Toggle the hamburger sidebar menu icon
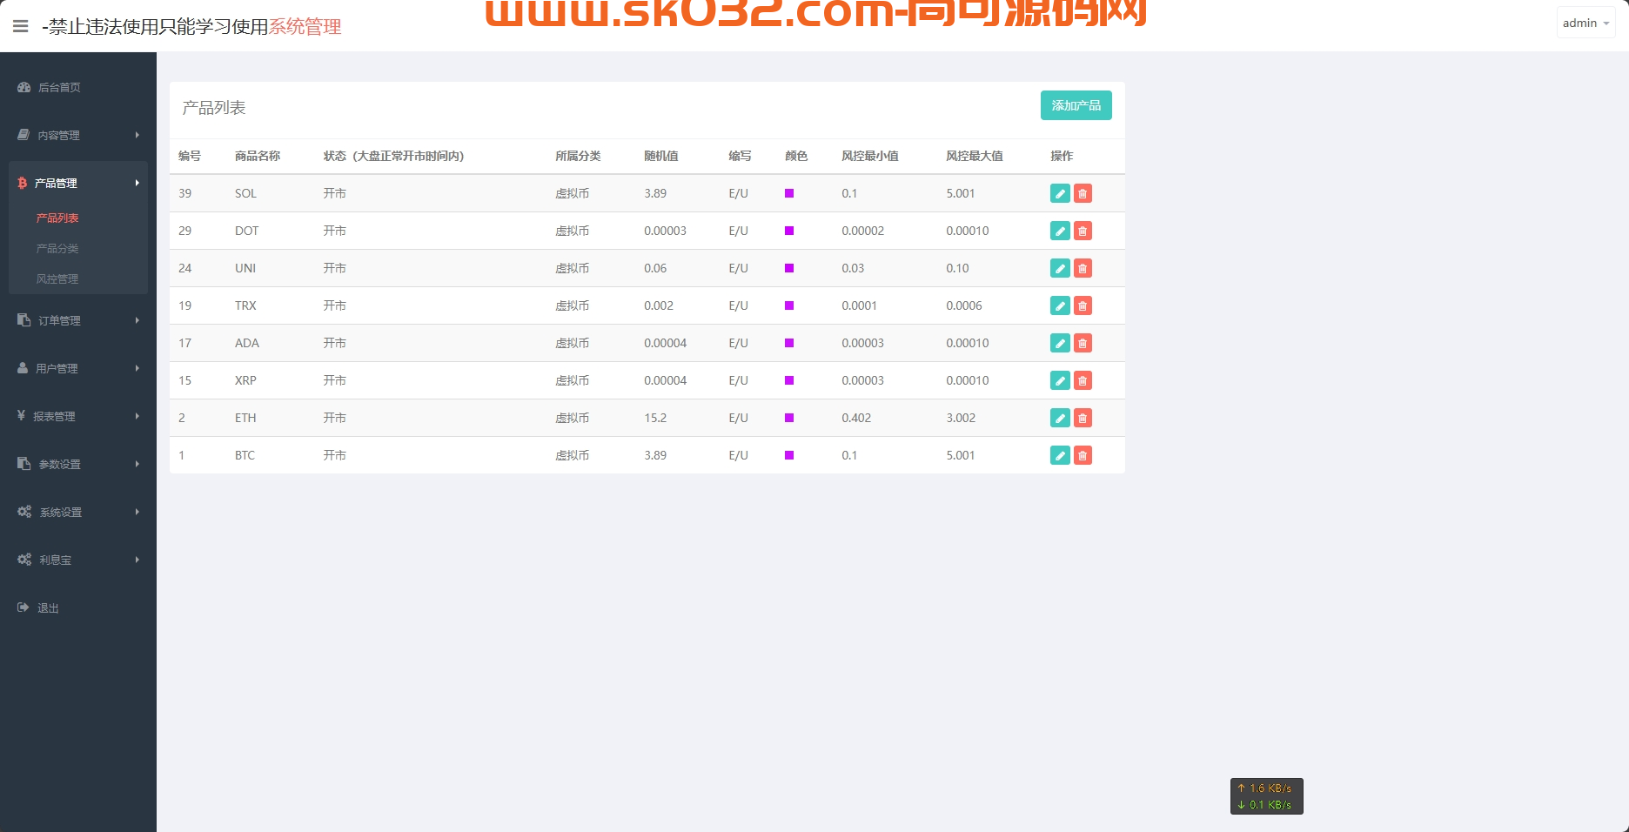 (x=21, y=26)
